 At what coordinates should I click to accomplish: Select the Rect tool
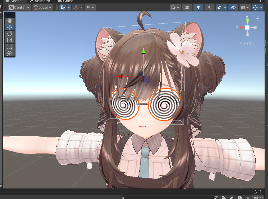tap(10, 47)
